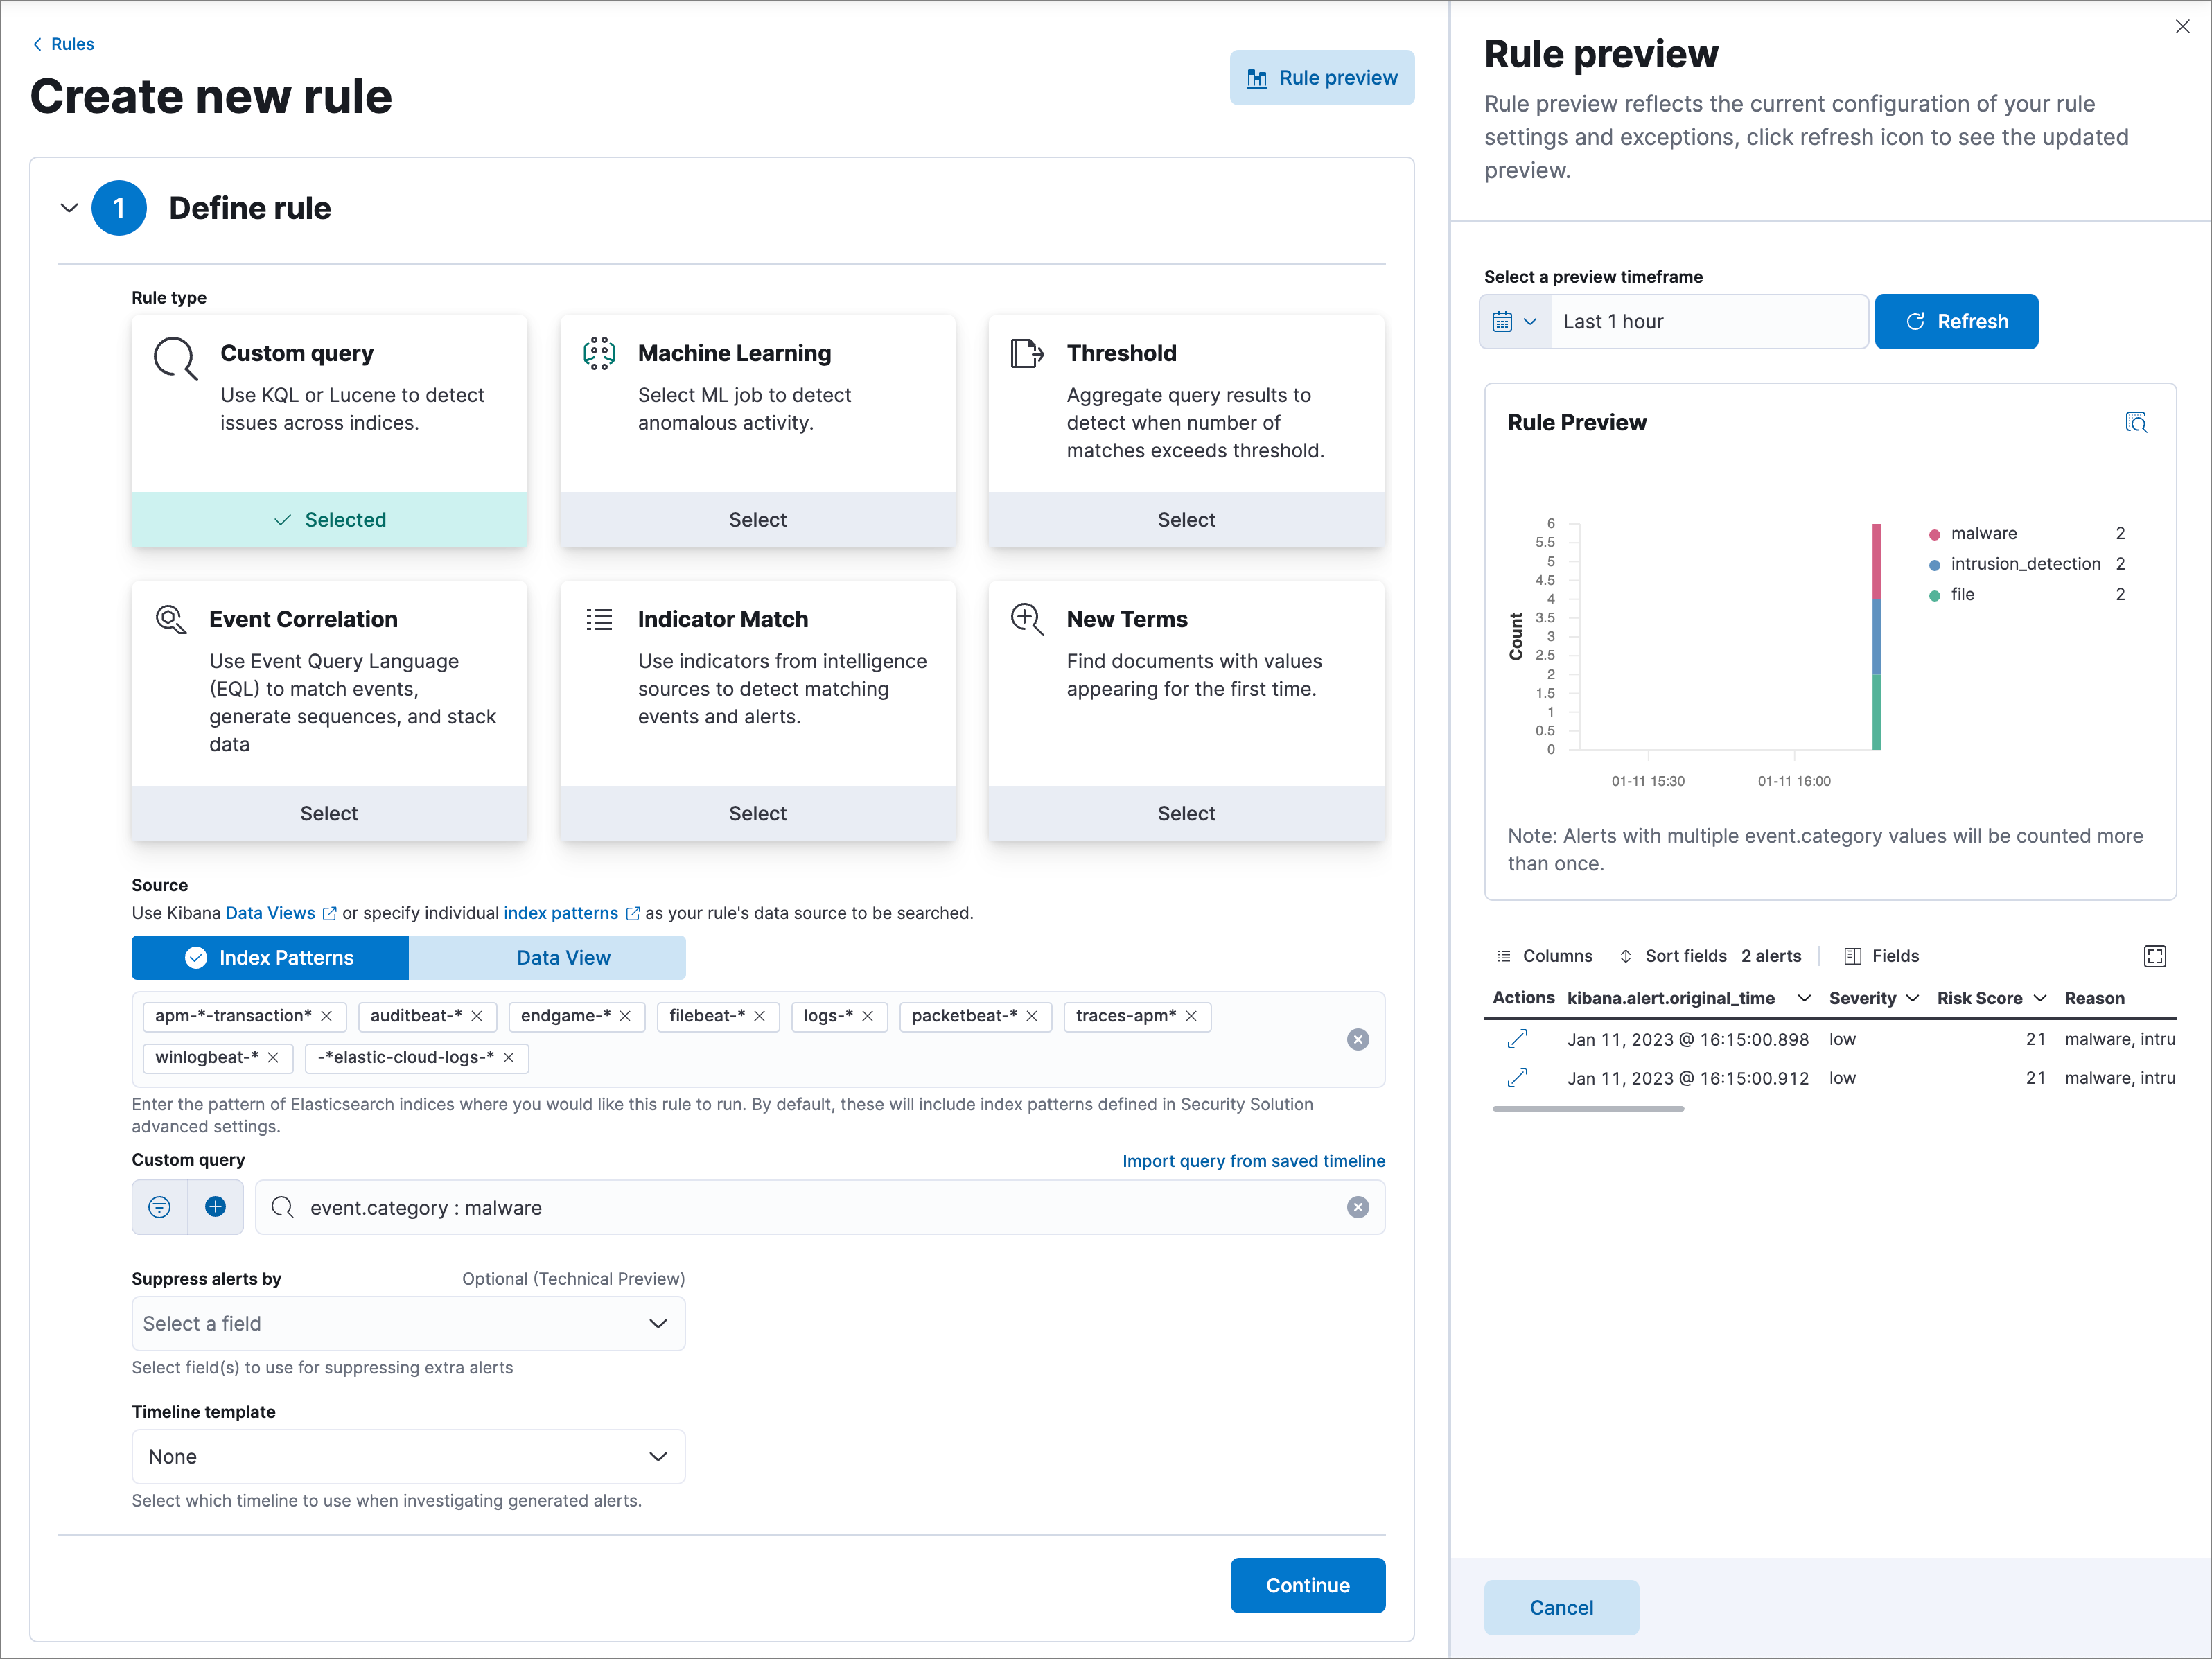
Task: Click the Continue button
Action: coord(1307,1585)
